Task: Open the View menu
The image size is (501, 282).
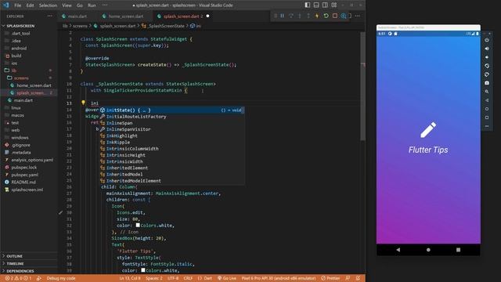Action: pos(67,5)
